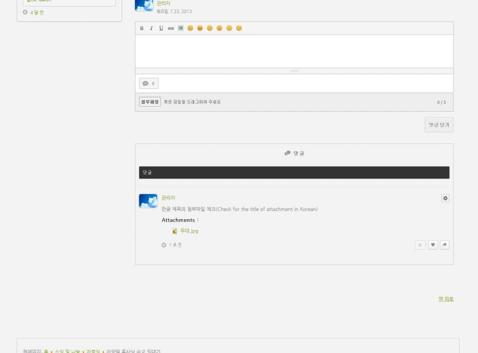478x353 pixels.
Task: Open 자료실 breadcrumb link
Action: click(x=93, y=351)
